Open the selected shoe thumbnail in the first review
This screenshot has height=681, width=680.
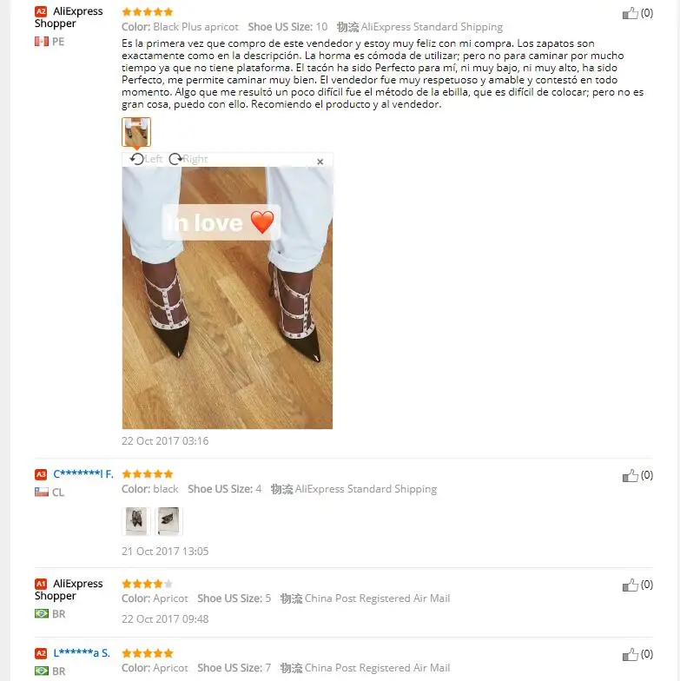point(136,132)
